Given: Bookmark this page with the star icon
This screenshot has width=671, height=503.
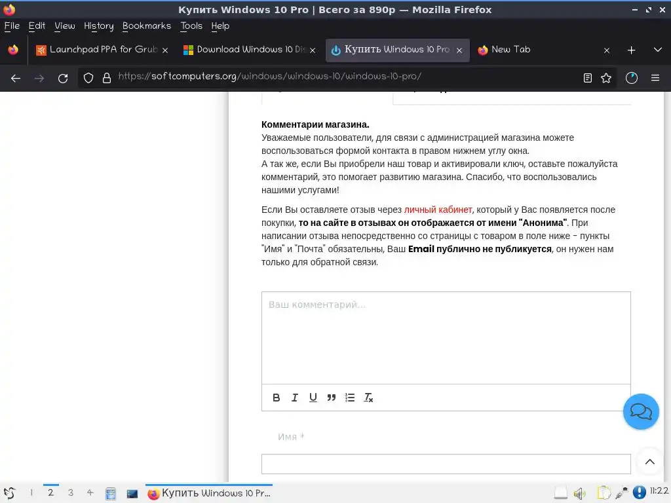Looking at the screenshot, I should tap(606, 78).
